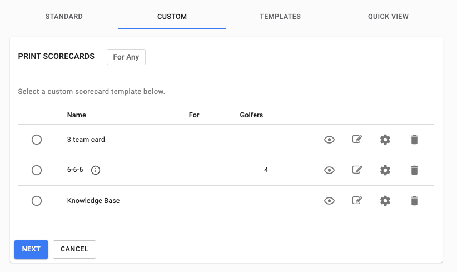
Task: Go to the Quick View tab
Action: [388, 17]
